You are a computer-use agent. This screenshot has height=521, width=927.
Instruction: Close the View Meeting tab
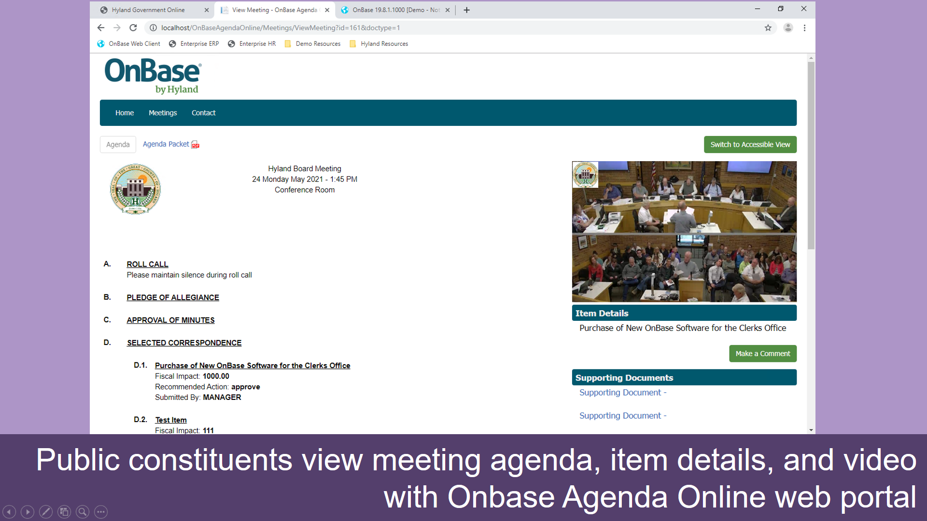pos(327,10)
